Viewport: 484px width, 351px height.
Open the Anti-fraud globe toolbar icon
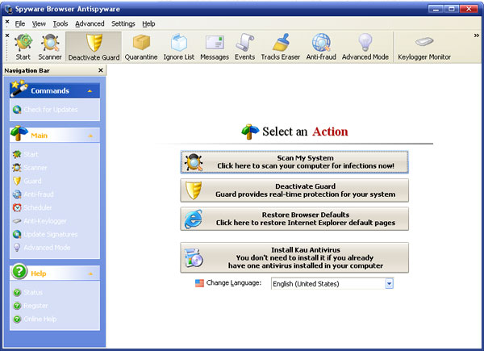click(x=321, y=48)
